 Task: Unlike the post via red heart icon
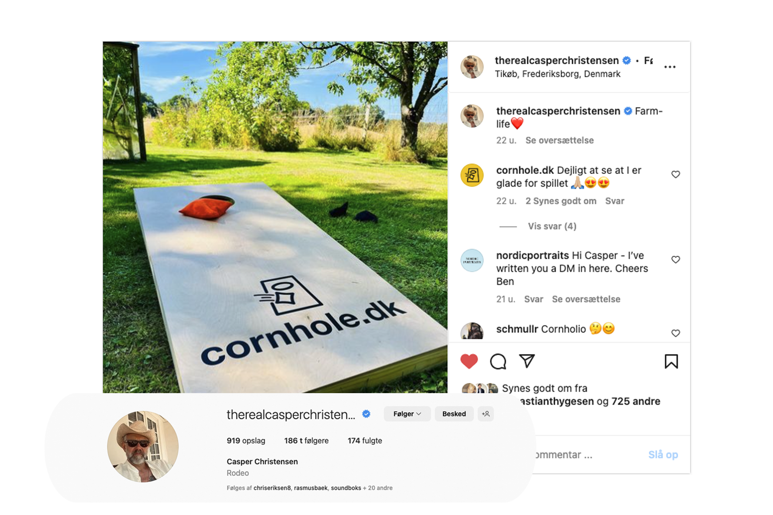pyautogui.click(x=469, y=361)
